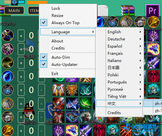Open the 中文 submenu entry
Image resolution: width=162 pixels, height=136 pixels.
(x=120, y=103)
